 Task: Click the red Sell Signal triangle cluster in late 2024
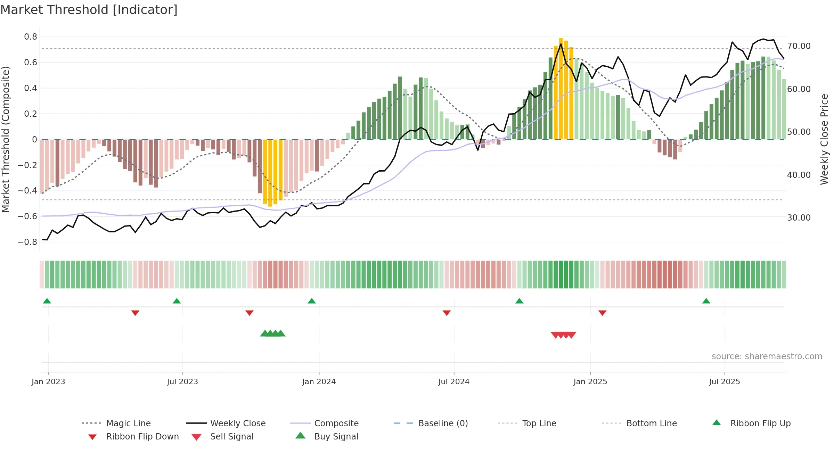[563, 335]
